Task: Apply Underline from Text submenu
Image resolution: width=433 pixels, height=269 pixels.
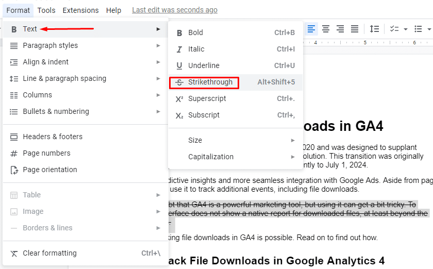Action: tap(236, 66)
